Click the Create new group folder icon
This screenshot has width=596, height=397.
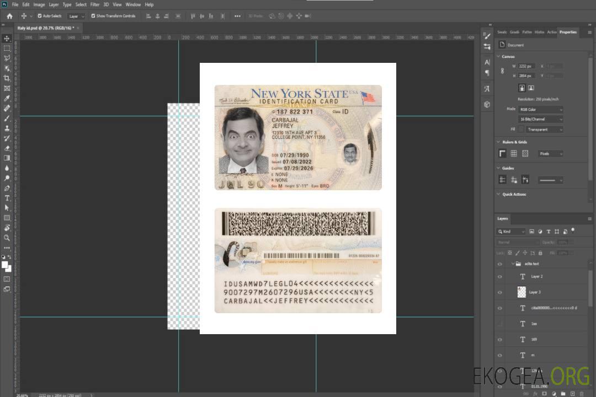pos(563,394)
